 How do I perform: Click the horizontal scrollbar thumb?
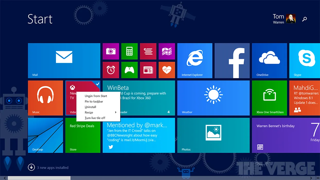click(x=39, y=178)
